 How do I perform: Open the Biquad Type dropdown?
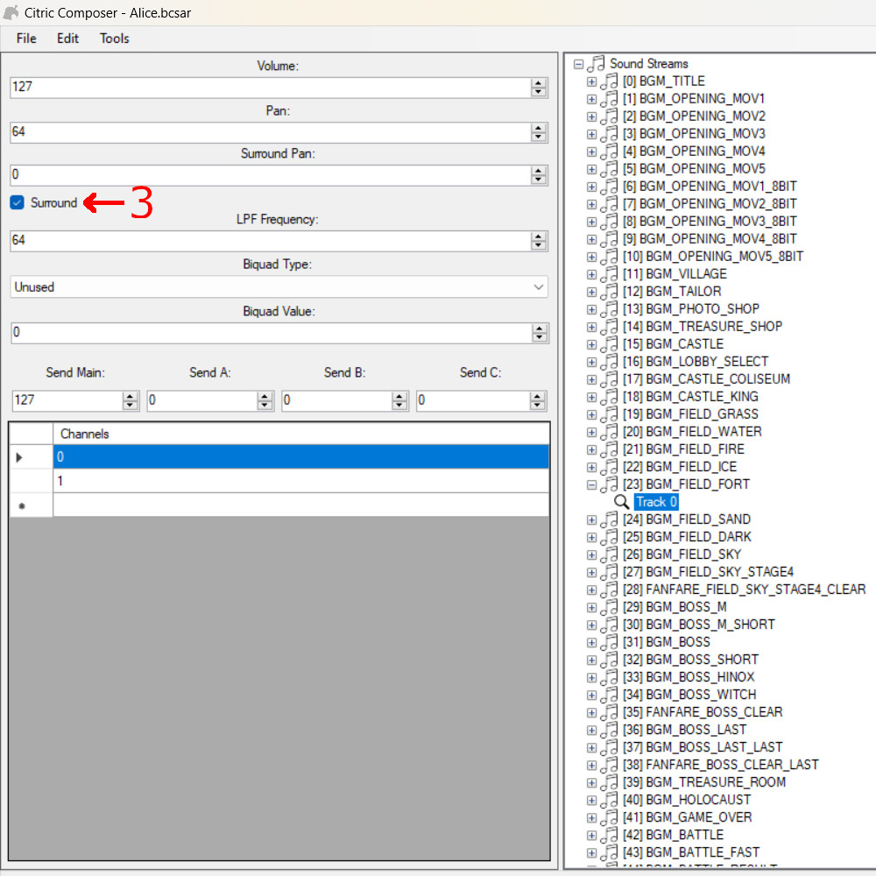pyautogui.click(x=279, y=287)
